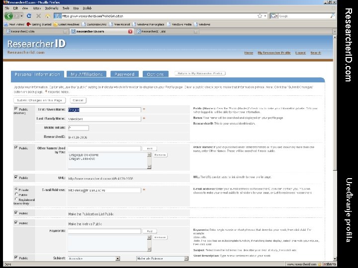Open the Free Hotmail bookmark
Image resolution: width=358 pixels, height=268 pixels.
click(120, 24)
